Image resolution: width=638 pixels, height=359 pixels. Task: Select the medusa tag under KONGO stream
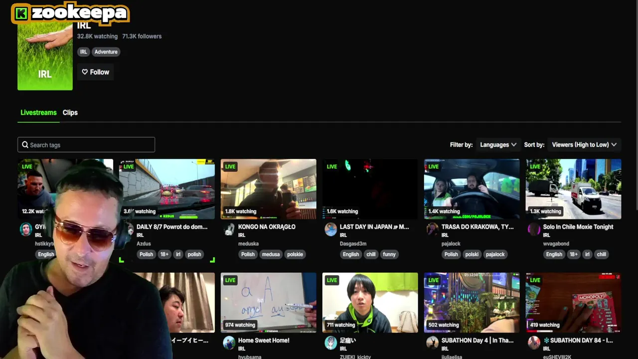[271, 254]
